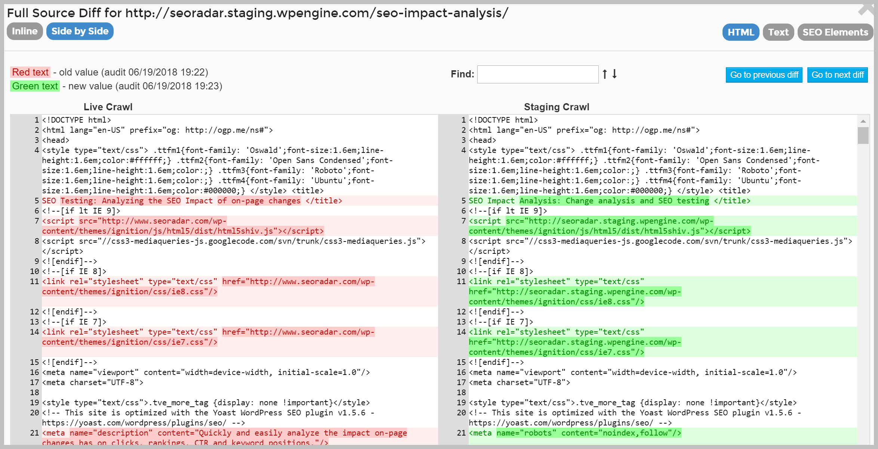This screenshot has height=449, width=878.
Task: Click Go to next diff button
Action: 838,75
